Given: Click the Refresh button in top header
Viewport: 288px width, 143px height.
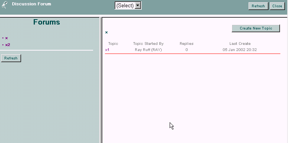Looking at the screenshot, I should click(258, 6).
